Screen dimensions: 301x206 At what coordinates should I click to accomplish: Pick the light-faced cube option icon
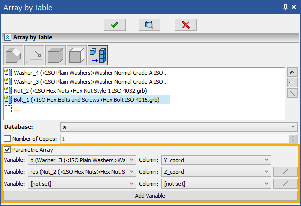pyautogui.click(x=77, y=55)
